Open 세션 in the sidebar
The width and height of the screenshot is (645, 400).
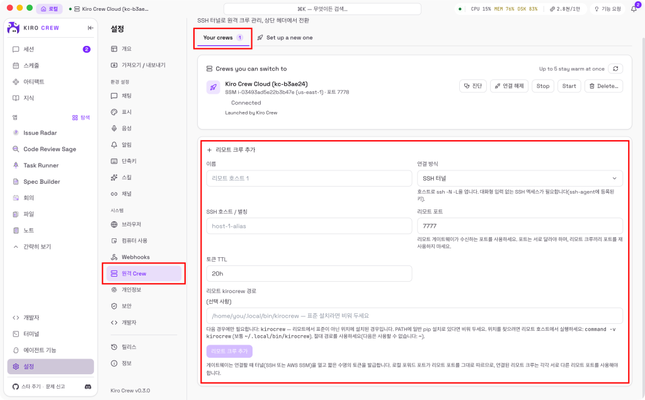click(50, 49)
